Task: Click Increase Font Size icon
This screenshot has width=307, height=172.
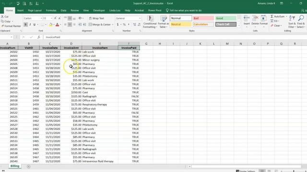Action: (x=55, y=18)
